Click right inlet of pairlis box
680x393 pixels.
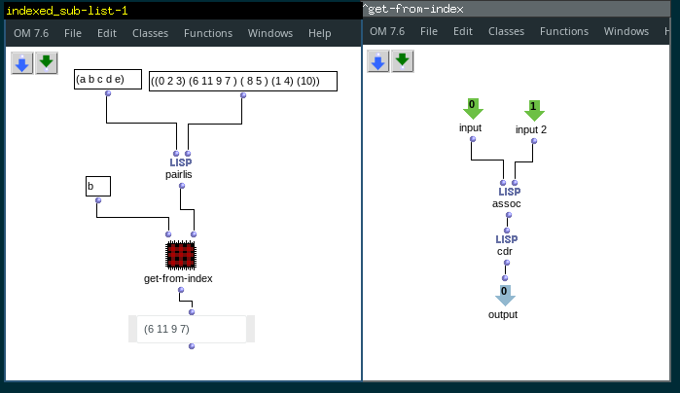(x=188, y=154)
